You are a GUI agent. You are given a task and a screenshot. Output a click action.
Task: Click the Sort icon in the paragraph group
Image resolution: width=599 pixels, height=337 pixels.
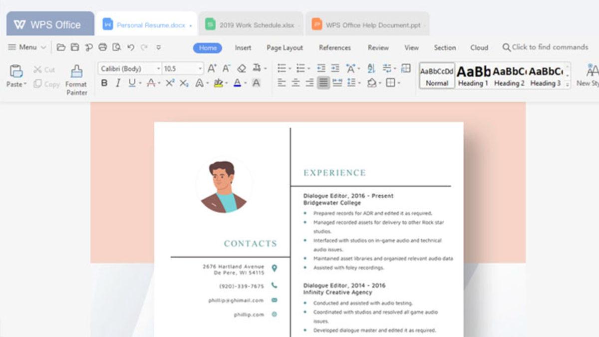(371, 67)
